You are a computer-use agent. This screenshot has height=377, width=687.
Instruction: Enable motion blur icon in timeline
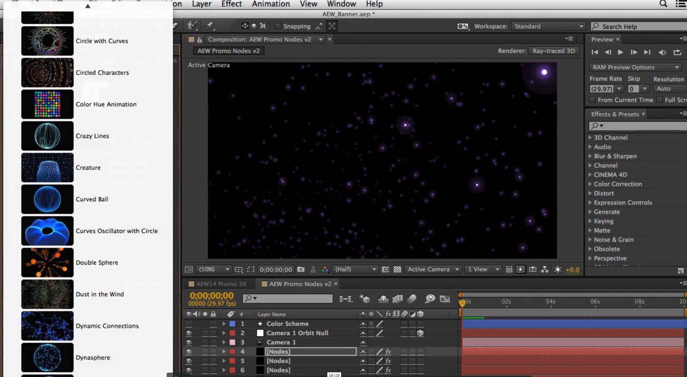pos(412,299)
